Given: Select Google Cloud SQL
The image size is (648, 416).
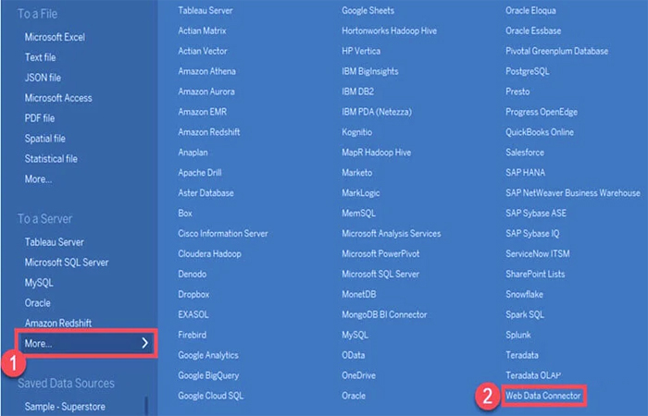Looking at the screenshot, I should click(211, 396).
